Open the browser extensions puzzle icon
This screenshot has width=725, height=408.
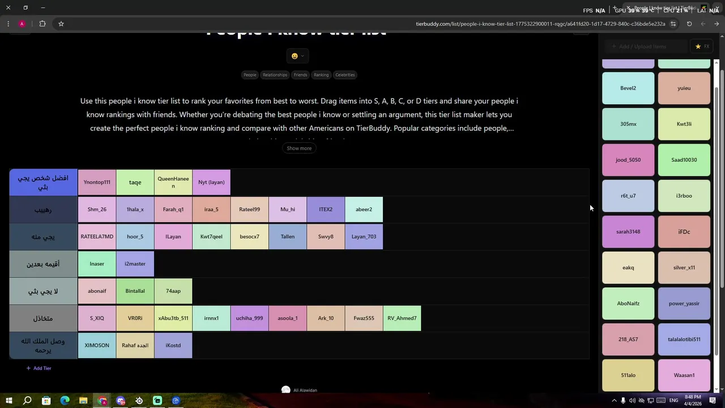42,24
